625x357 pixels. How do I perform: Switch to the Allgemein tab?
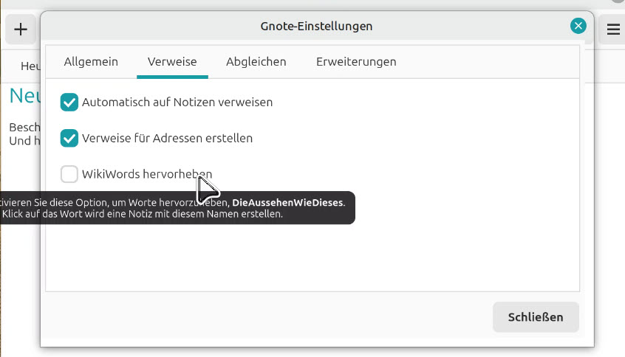pyautogui.click(x=91, y=62)
